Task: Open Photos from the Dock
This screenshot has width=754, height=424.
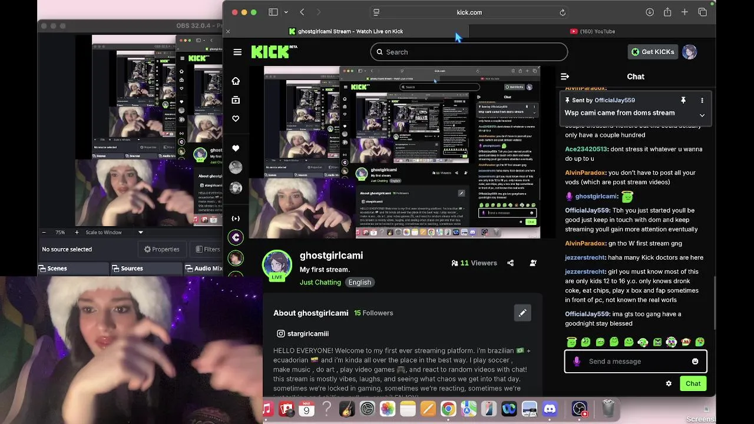Action: (x=388, y=408)
